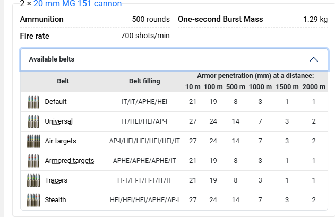
Task: Click the Armored targets belt icon
Action: pos(33,160)
